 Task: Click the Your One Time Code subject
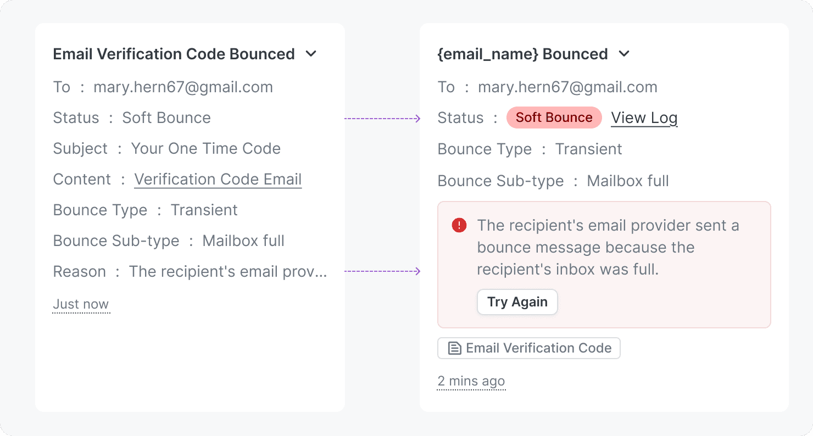click(205, 149)
